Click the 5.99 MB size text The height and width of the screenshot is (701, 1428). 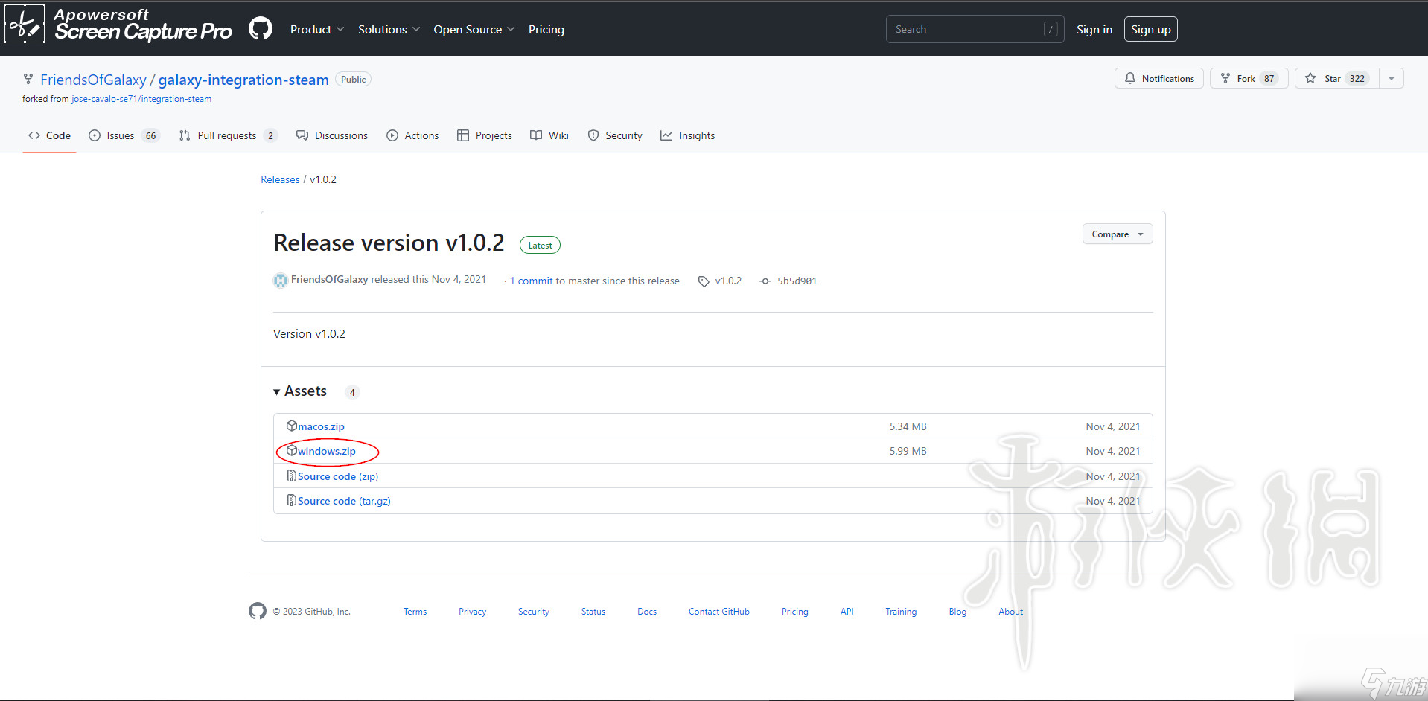tap(908, 451)
